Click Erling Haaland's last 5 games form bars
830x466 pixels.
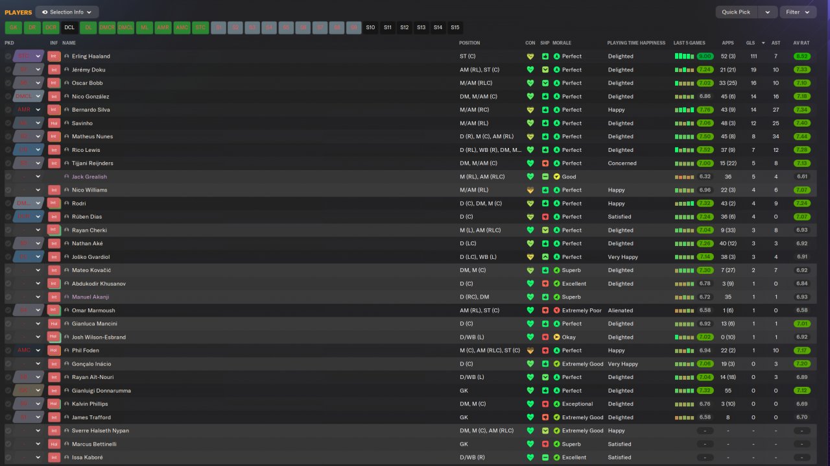tap(684, 56)
